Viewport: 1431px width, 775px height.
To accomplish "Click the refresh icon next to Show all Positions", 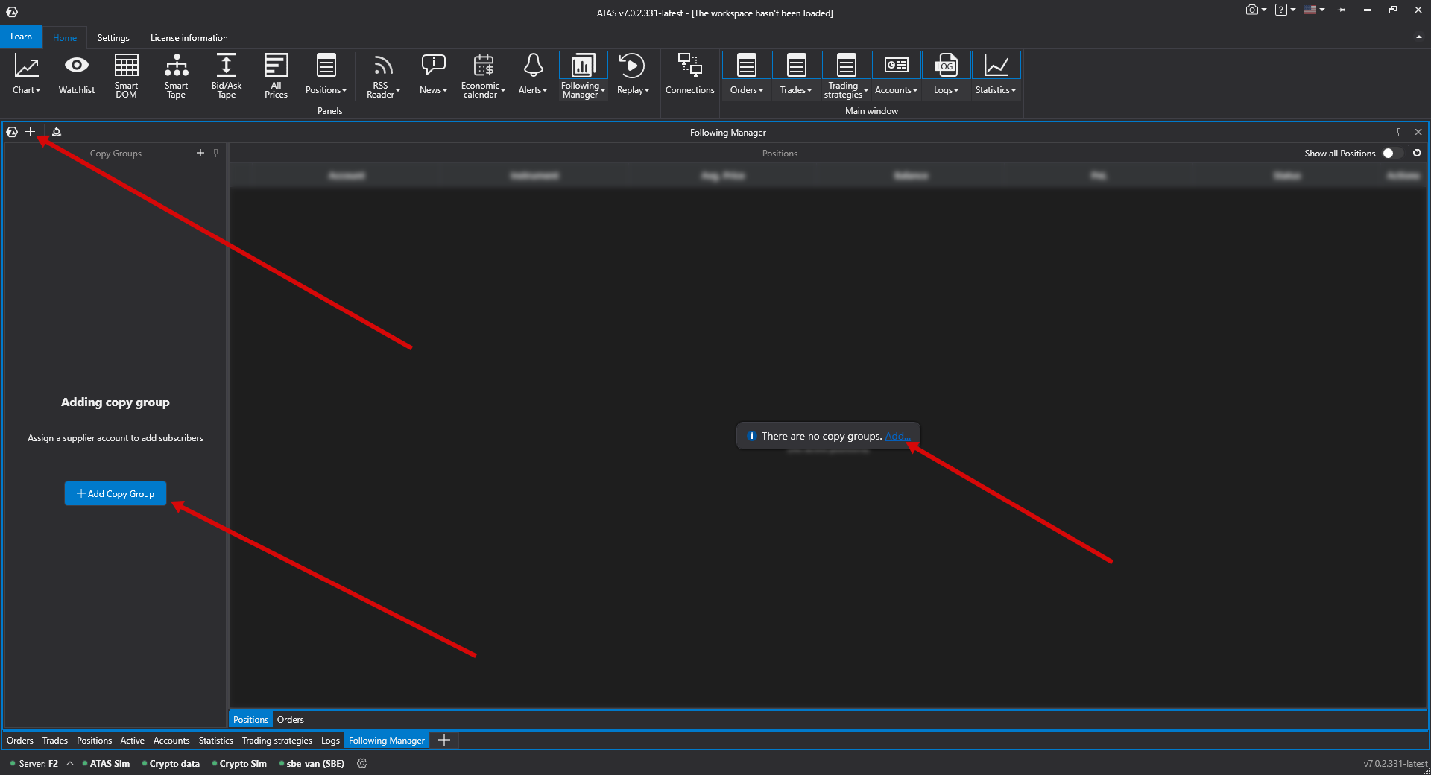I will coord(1417,153).
